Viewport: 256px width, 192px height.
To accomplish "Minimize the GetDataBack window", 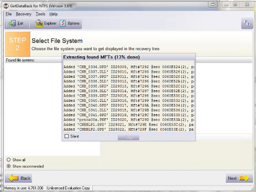I will pyautogui.click(x=226, y=5).
